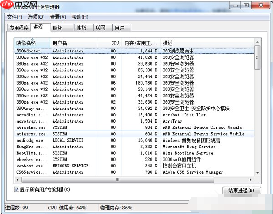Select 360se.exe row using 39,636 K
The width and height of the screenshot is (273, 214).
click(134, 64)
